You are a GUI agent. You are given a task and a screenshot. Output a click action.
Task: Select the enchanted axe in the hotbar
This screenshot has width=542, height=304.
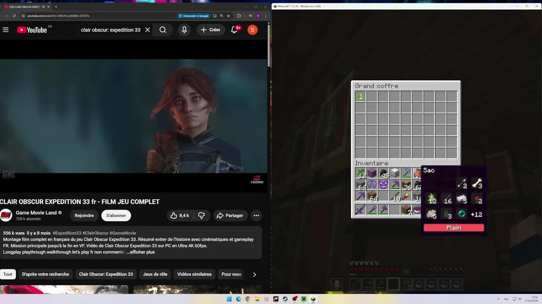(383, 210)
